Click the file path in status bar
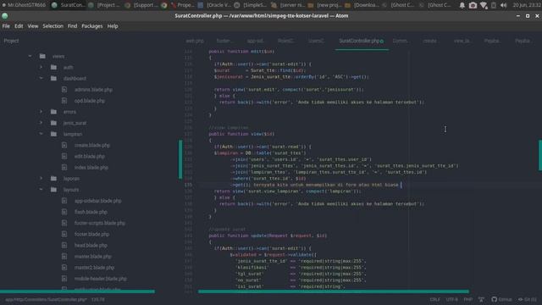This screenshot has width=542, height=305. pos(46,299)
